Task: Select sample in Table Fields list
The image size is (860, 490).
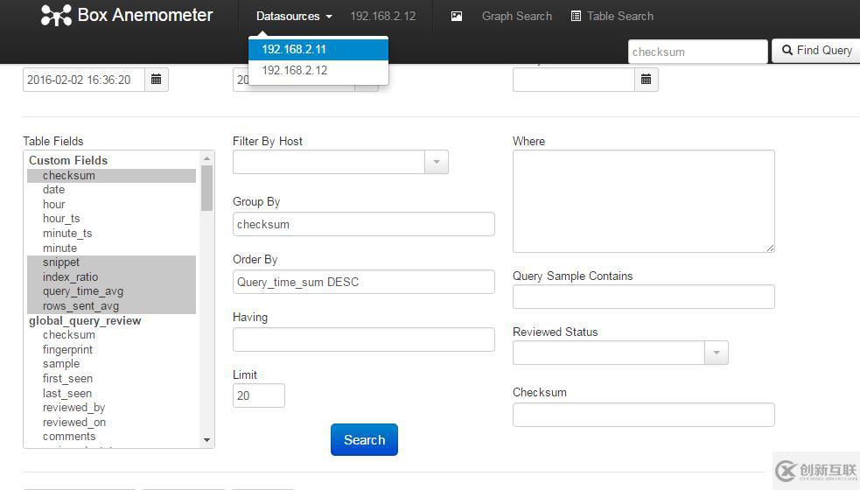Action: pos(111,364)
